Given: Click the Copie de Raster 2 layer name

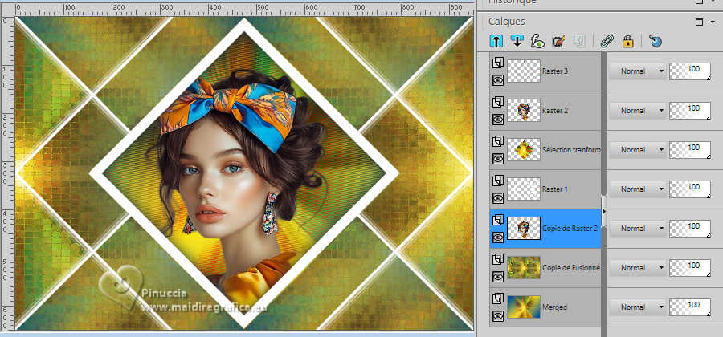Looking at the screenshot, I should [x=570, y=229].
